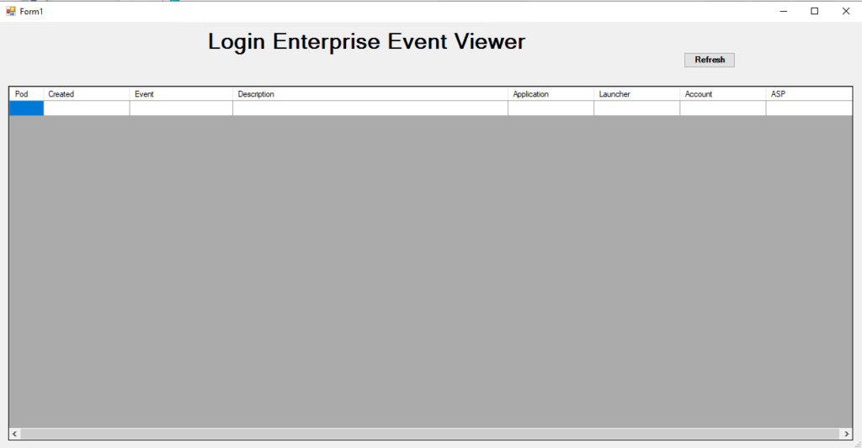This screenshot has width=862, height=448.
Task: Sort by the Application column header
Action: click(551, 94)
